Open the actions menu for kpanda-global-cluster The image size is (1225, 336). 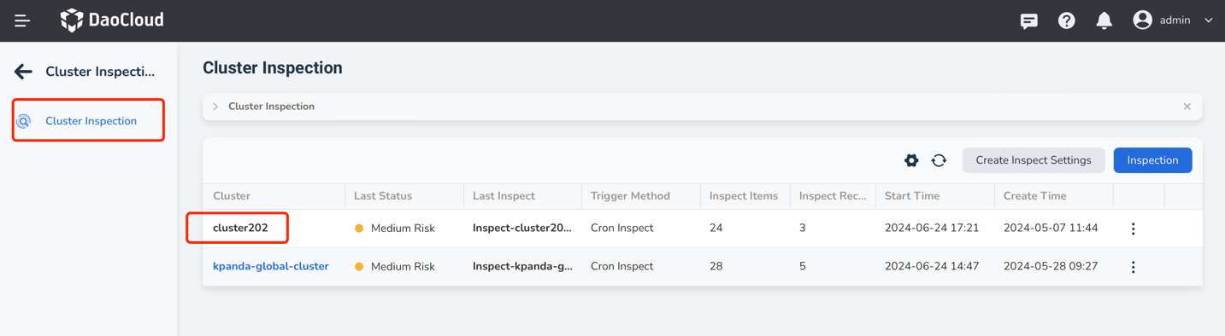pos(1134,267)
